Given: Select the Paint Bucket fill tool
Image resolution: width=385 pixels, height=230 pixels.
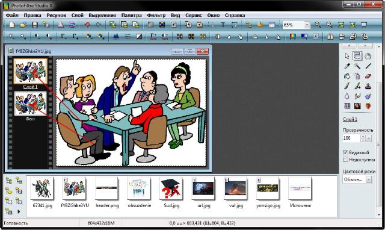Looking at the screenshot, I should [x=347, y=76].
